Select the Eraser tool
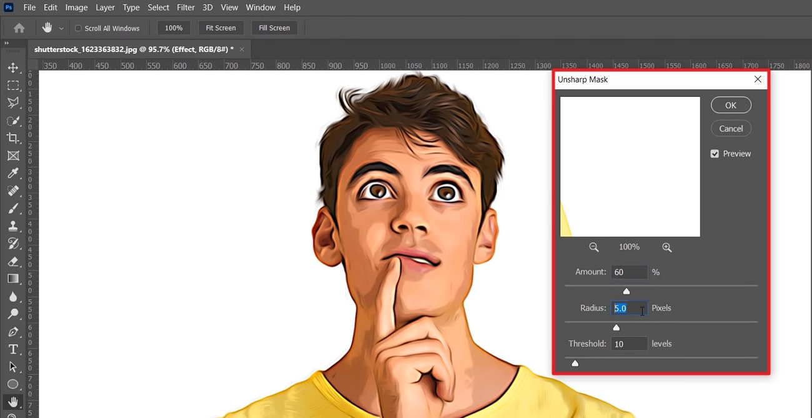The width and height of the screenshot is (812, 418). [x=13, y=261]
